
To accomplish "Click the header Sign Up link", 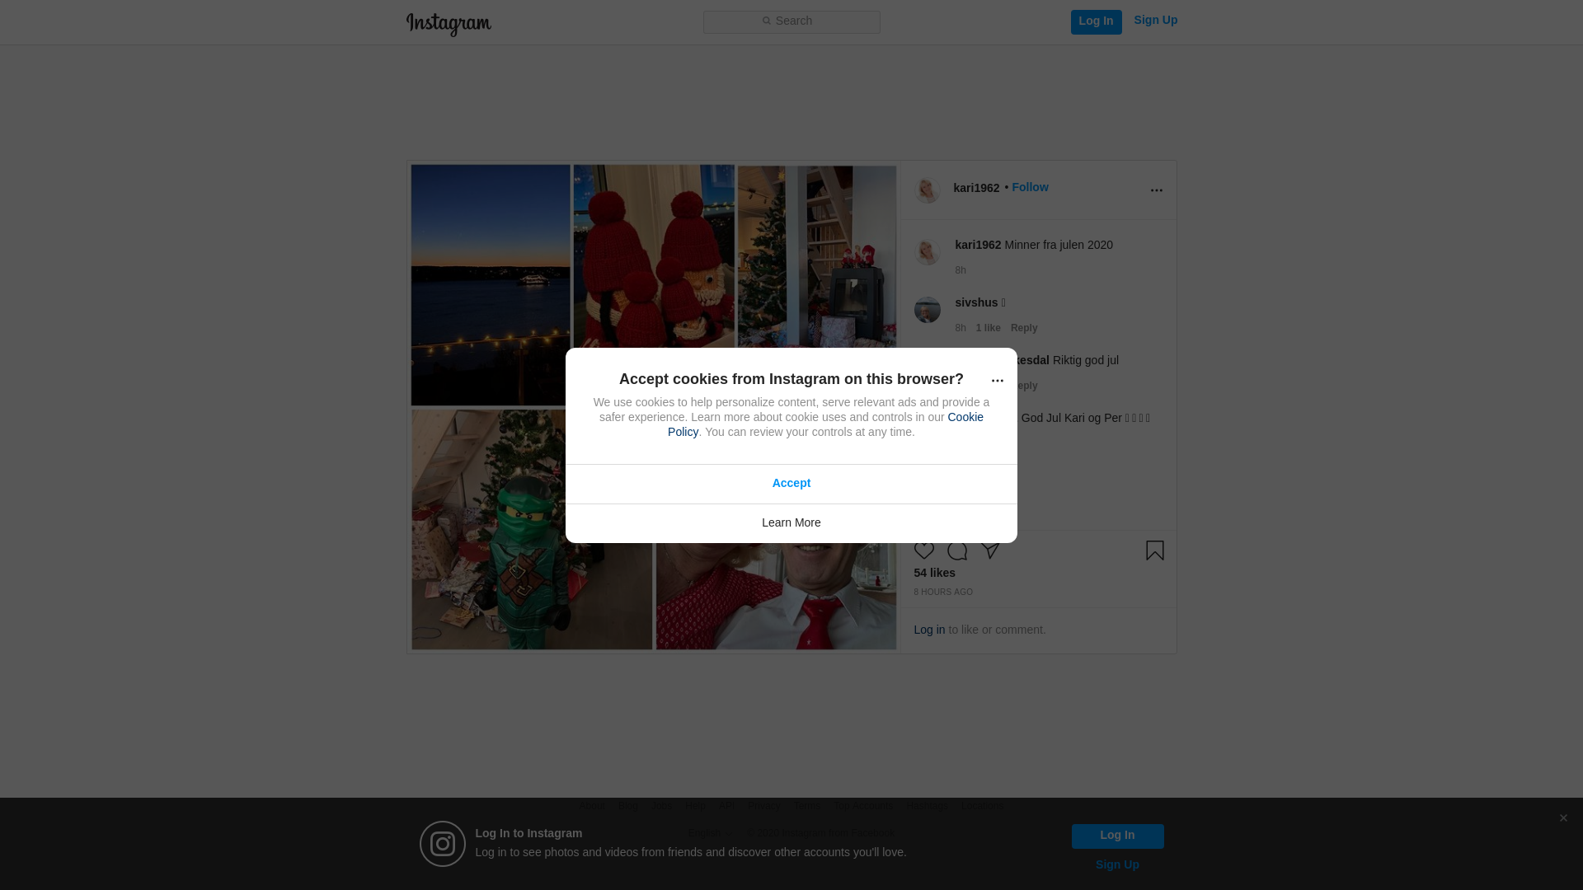I will [x=1155, y=20].
